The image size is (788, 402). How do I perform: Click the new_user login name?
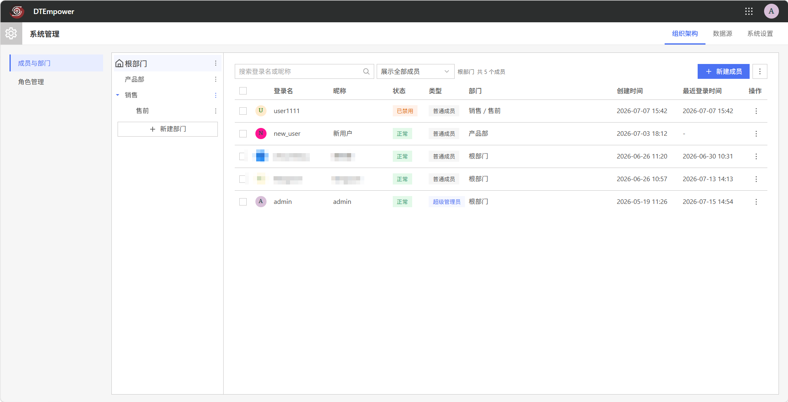287,133
